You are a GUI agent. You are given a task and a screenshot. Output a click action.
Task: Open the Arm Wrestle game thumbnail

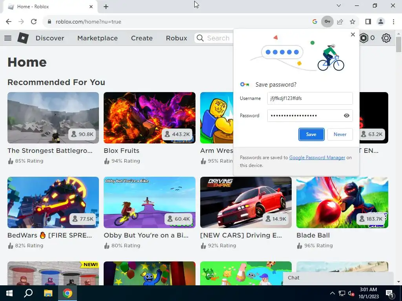pyautogui.click(x=217, y=118)
